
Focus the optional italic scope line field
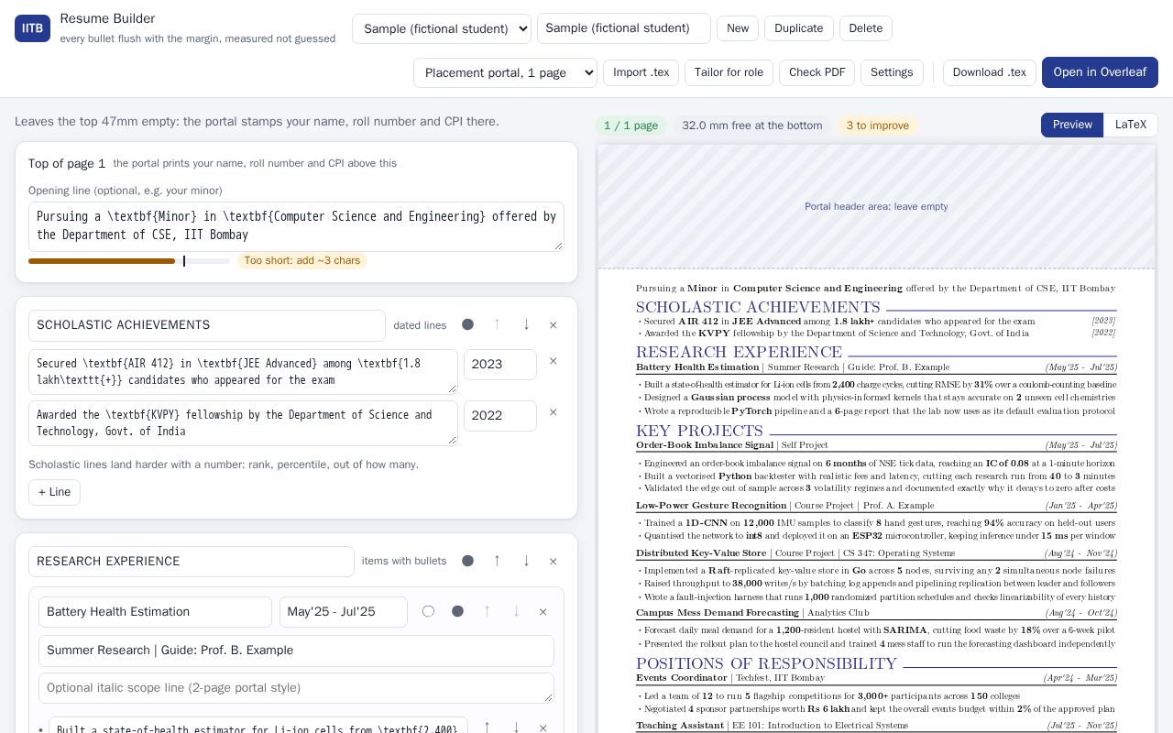click(x=296, y=688)
